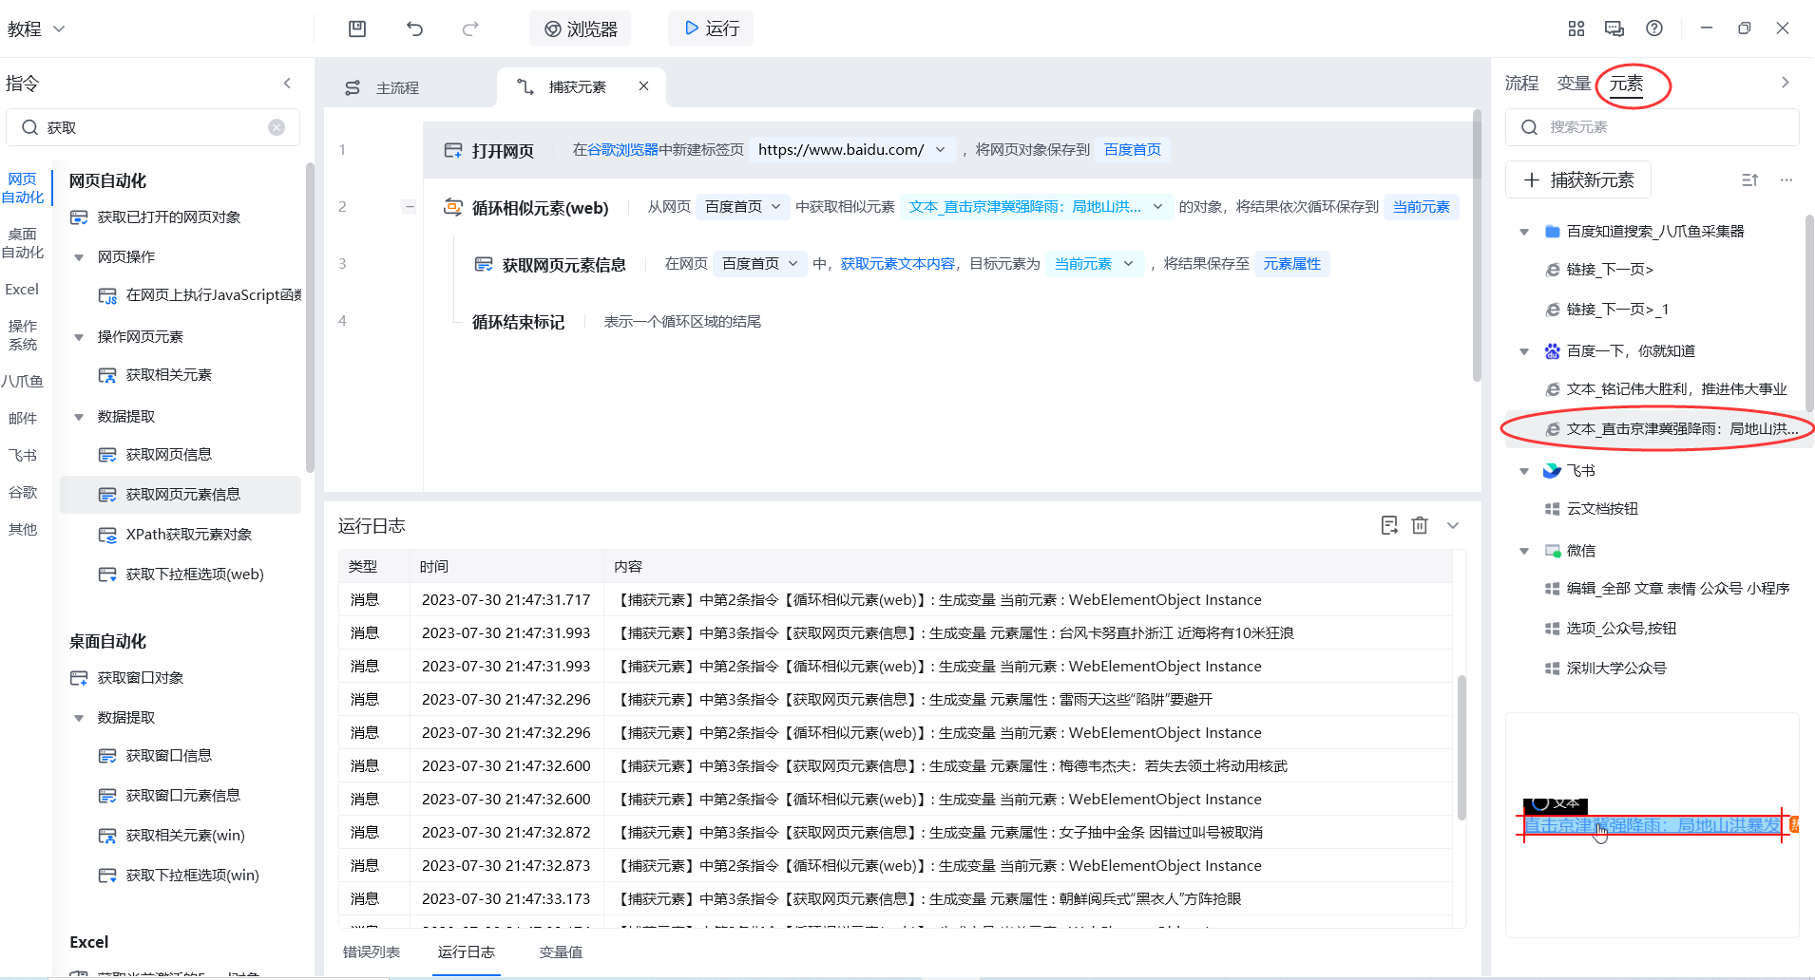
Task: Open the help question mark icon
Action: [1654, 28]
